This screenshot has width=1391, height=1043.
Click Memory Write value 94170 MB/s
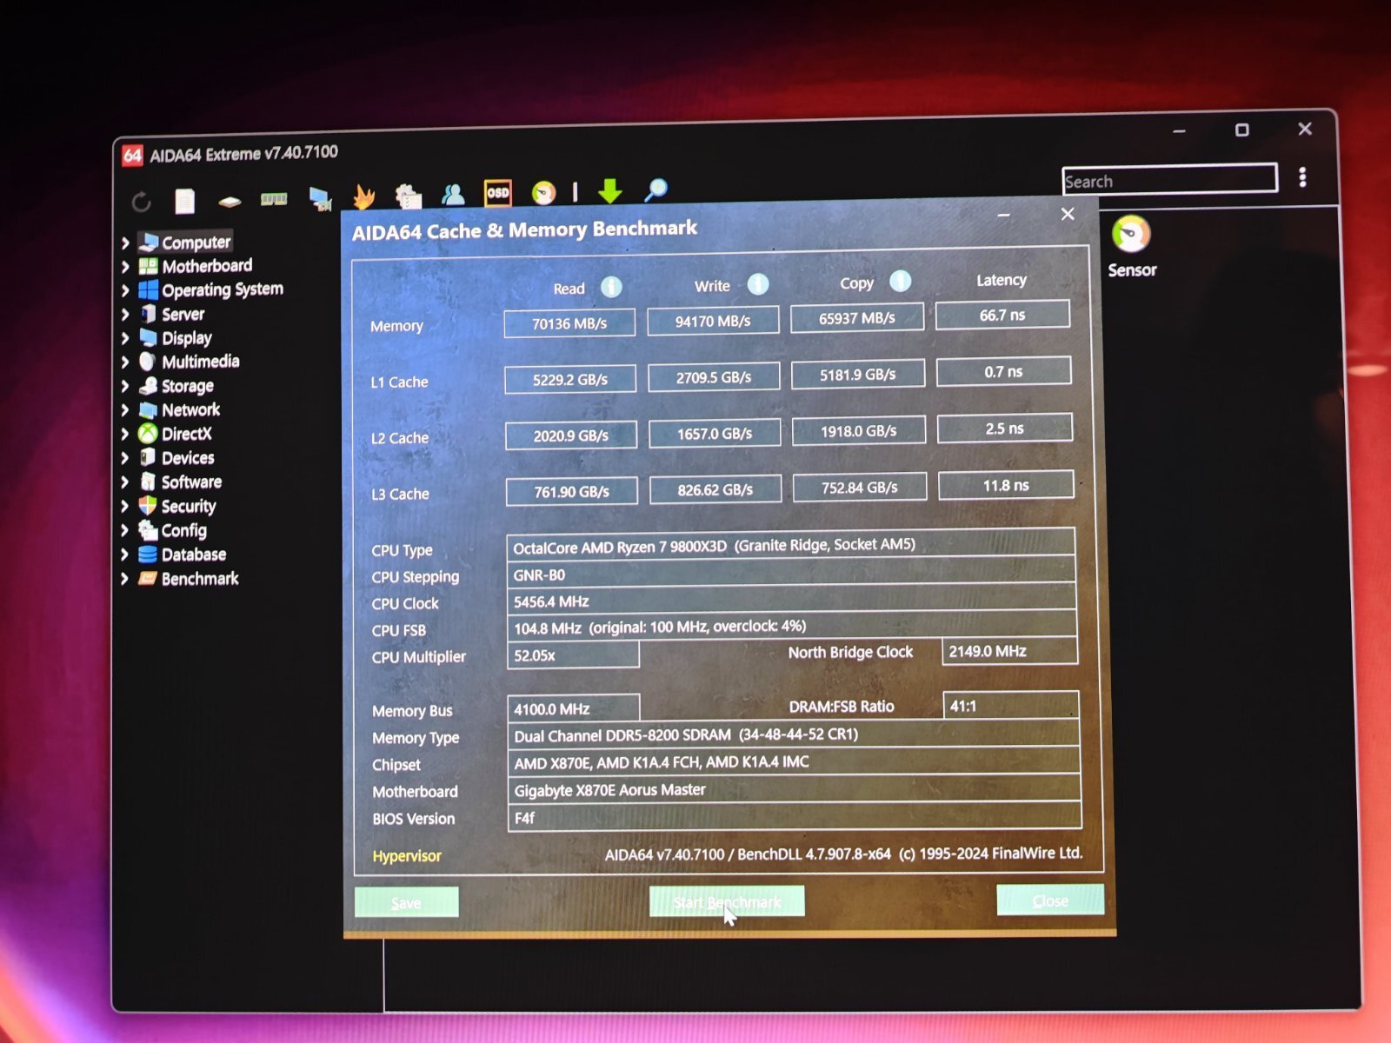tap(713, 321)
